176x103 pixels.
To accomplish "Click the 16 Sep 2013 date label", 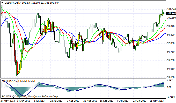I will (x=107, y=101).
